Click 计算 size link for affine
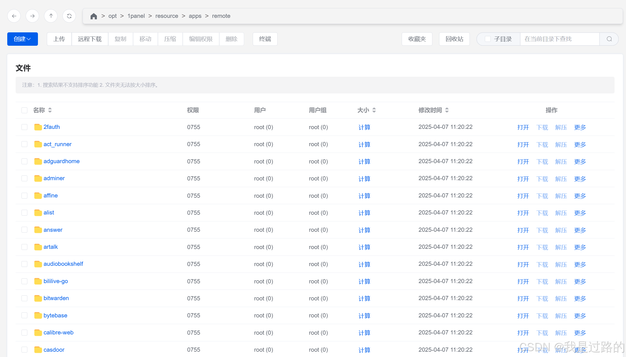Image resolution: width=626 pixels, height=357 pixels. pos(364,196)
